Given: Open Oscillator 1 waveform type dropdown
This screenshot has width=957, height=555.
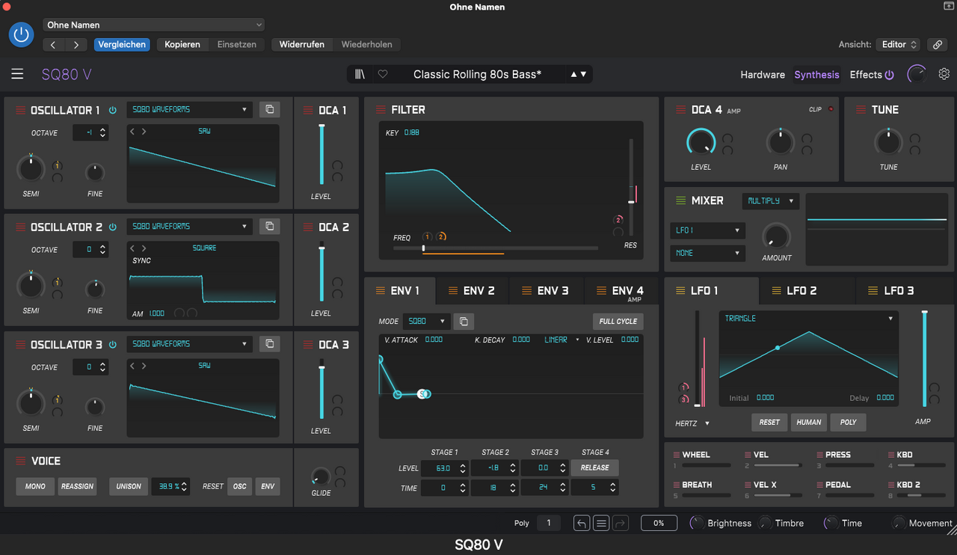Looking at the screenshot, I should coord(189,109).
